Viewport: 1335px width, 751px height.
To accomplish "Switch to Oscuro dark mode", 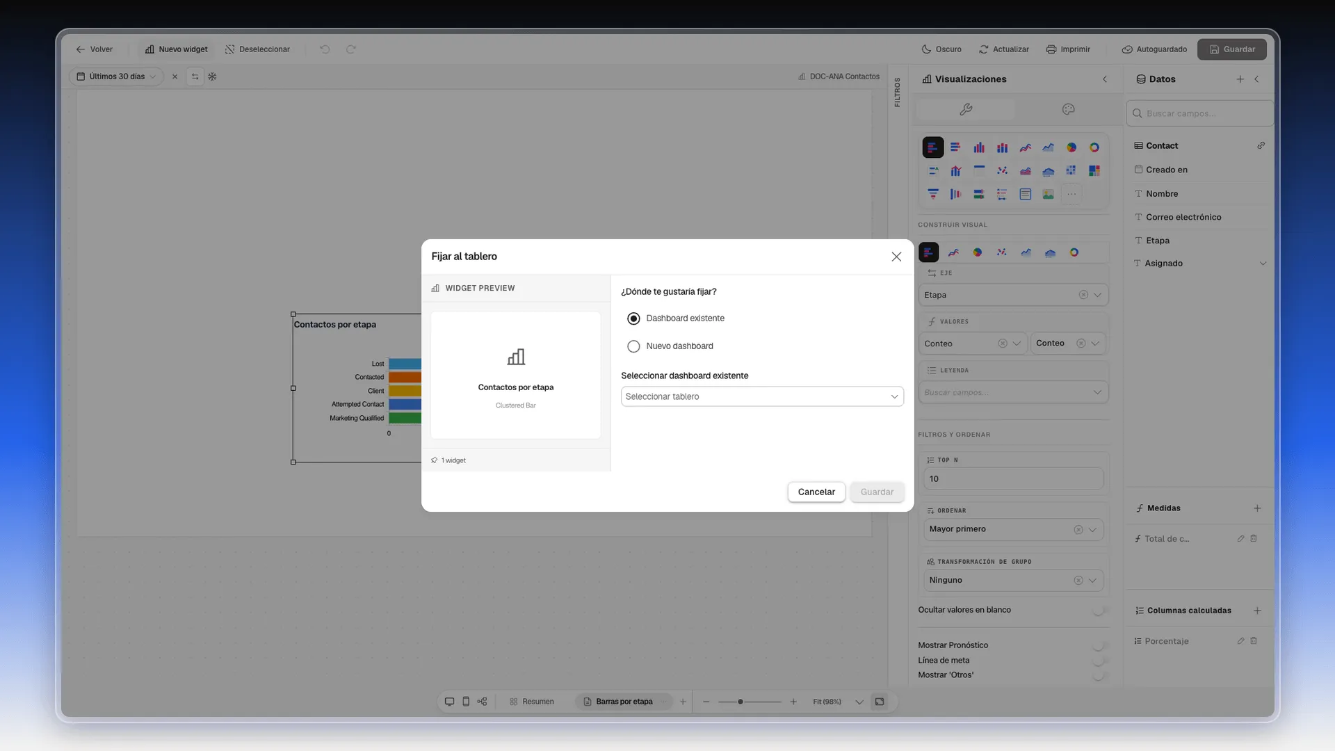I will pos(941,49).
